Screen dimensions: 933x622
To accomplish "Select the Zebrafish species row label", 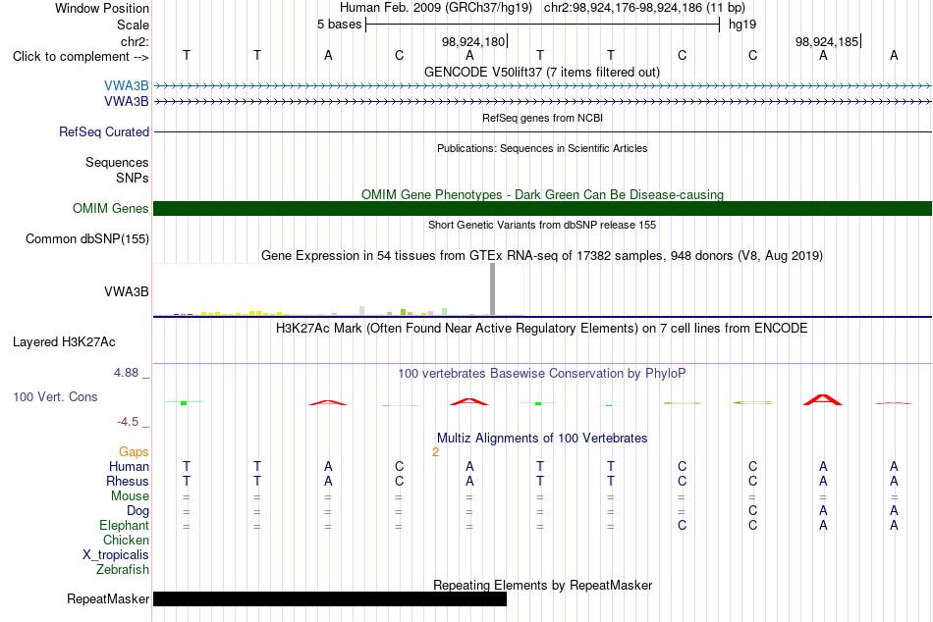I will click(x=123, y=569).
